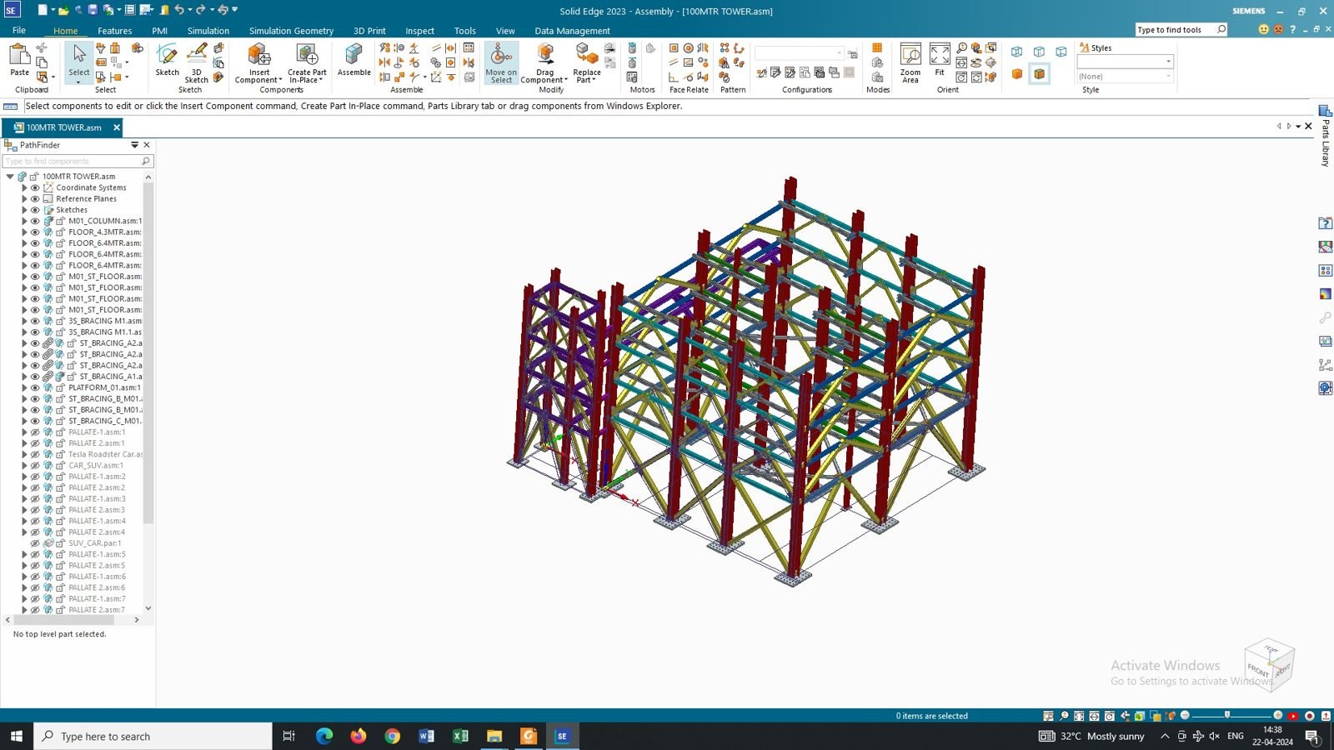
Task: Open the Styles dropdown combo box
Action: [x=1125, y=62]
